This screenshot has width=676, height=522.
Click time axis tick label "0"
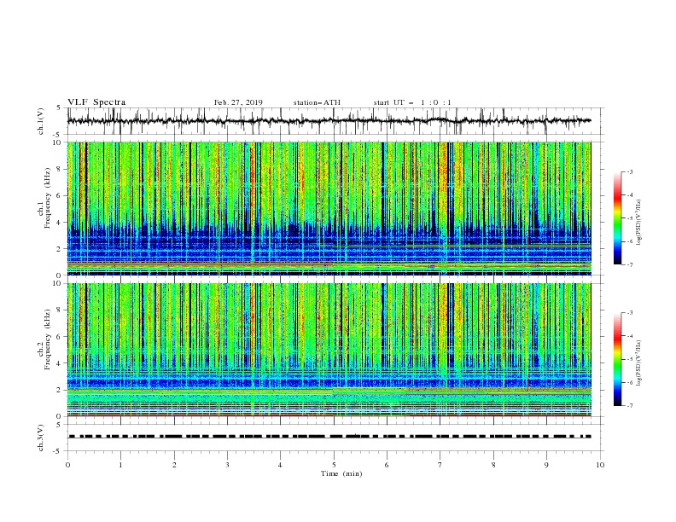[67, 465]
